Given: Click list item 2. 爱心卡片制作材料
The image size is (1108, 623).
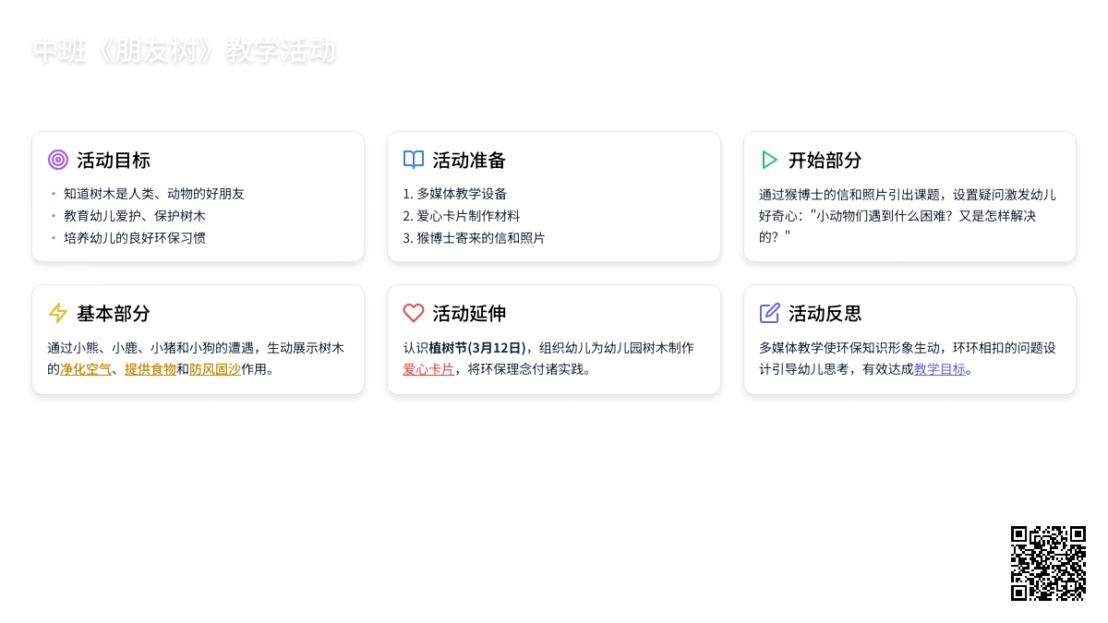Looking at the screenshot, I should coord(462,216).
